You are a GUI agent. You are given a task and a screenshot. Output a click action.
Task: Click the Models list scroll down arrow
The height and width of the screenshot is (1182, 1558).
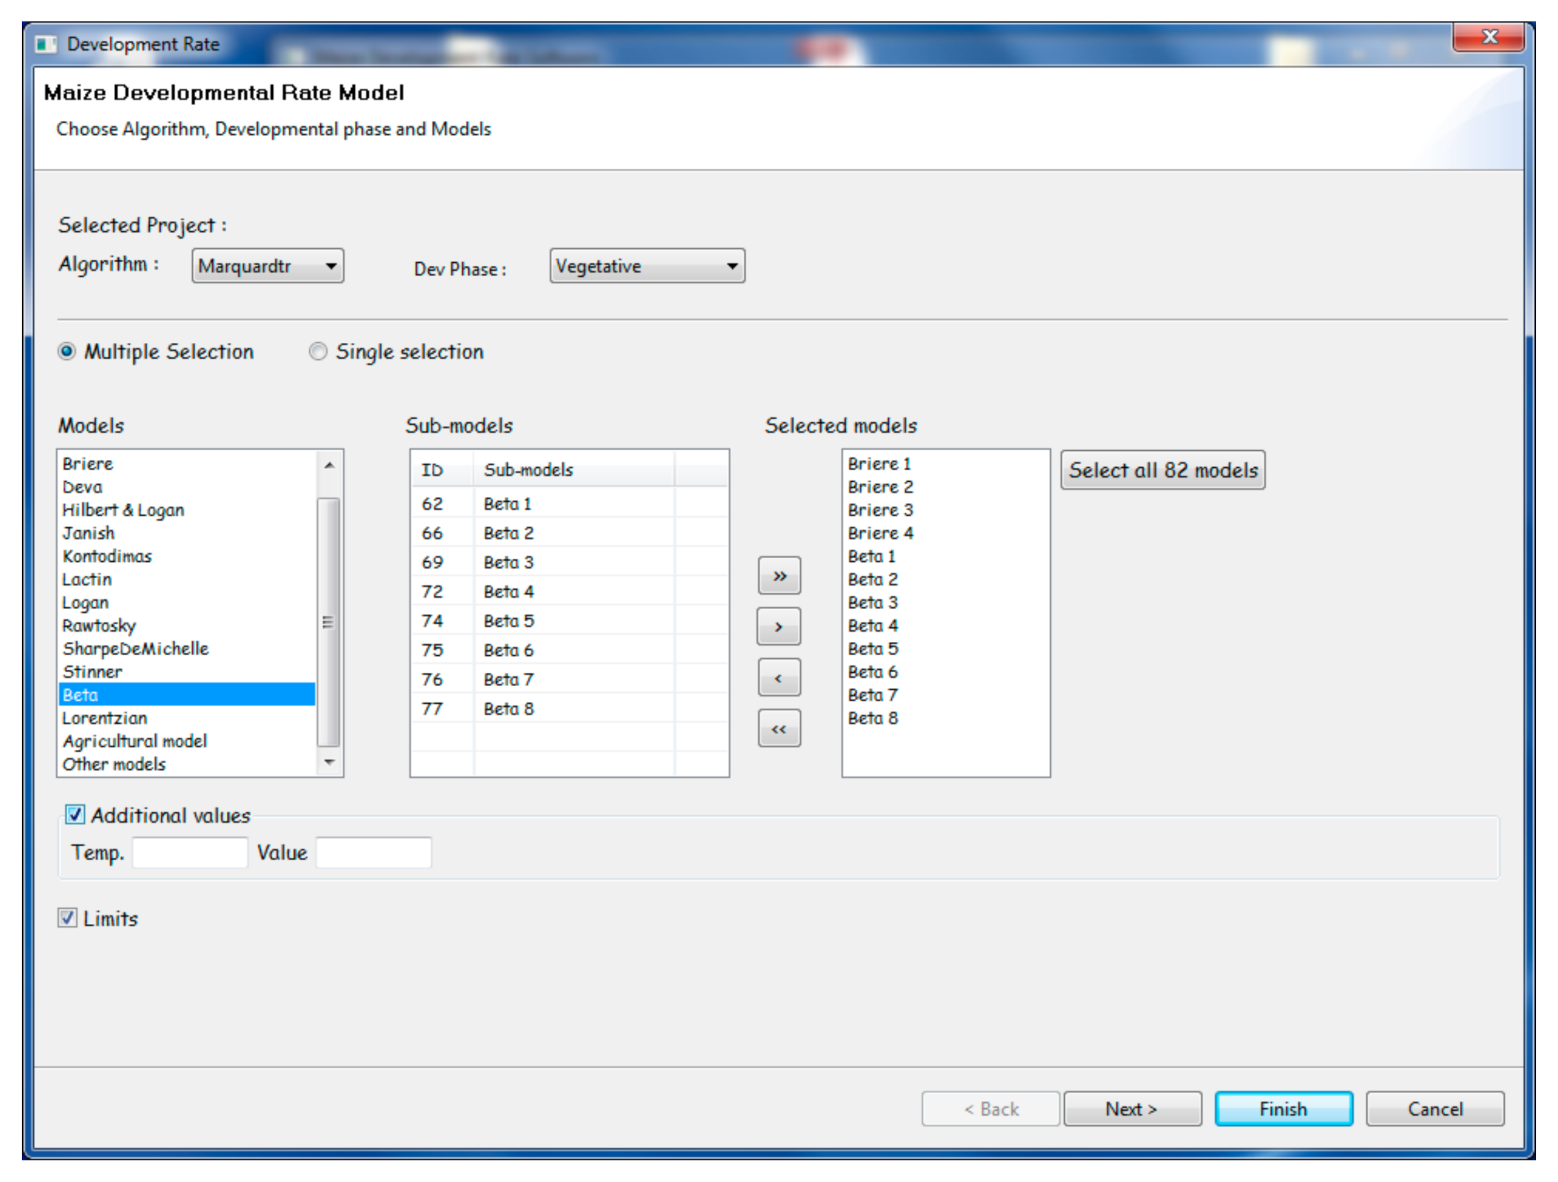[329, 763]
